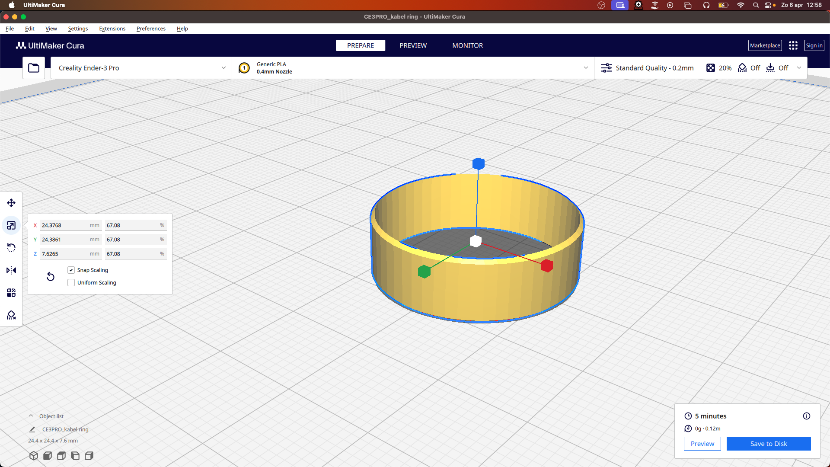Open the Apple menu

[x=12, y=5]
